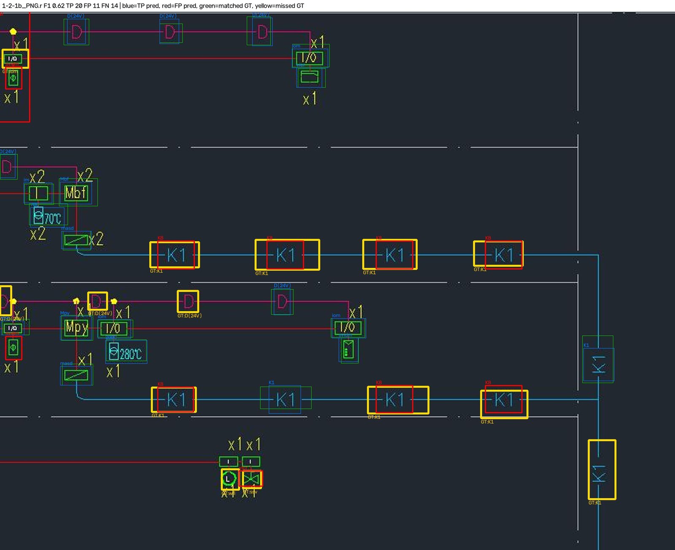Screen dimensions: 675x550
Task: Click the I-bar rectangle left of Mbf
Action: pyautogui.click(x=38, y=194)
